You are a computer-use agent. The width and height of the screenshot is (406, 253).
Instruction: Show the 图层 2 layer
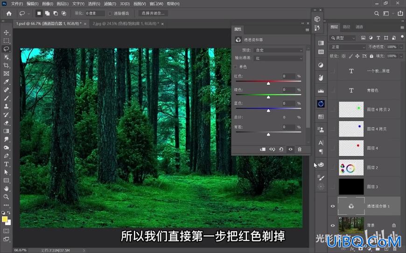[x=333, y=167]
